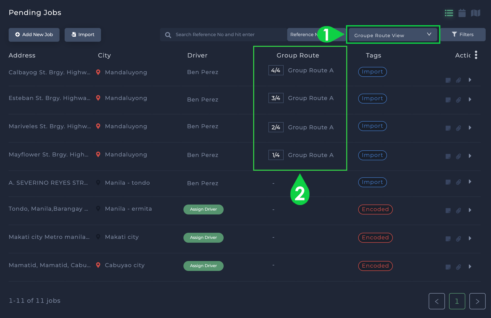Click the 2/4 route sequence badge
The height and width of the screenshot is (318, 491).
[276, 127]
